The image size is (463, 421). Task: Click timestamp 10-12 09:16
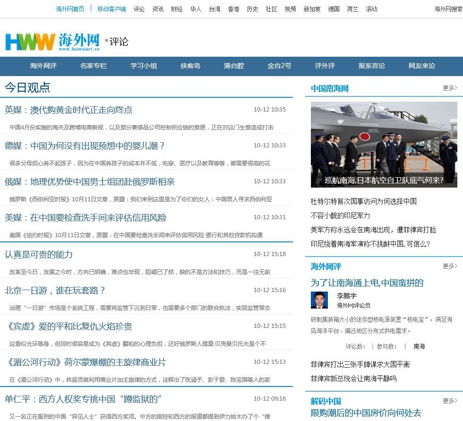click(270, 399)
